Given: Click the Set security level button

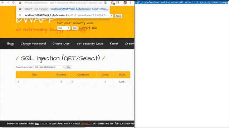Looking at the screenshot, I should 75,28.
